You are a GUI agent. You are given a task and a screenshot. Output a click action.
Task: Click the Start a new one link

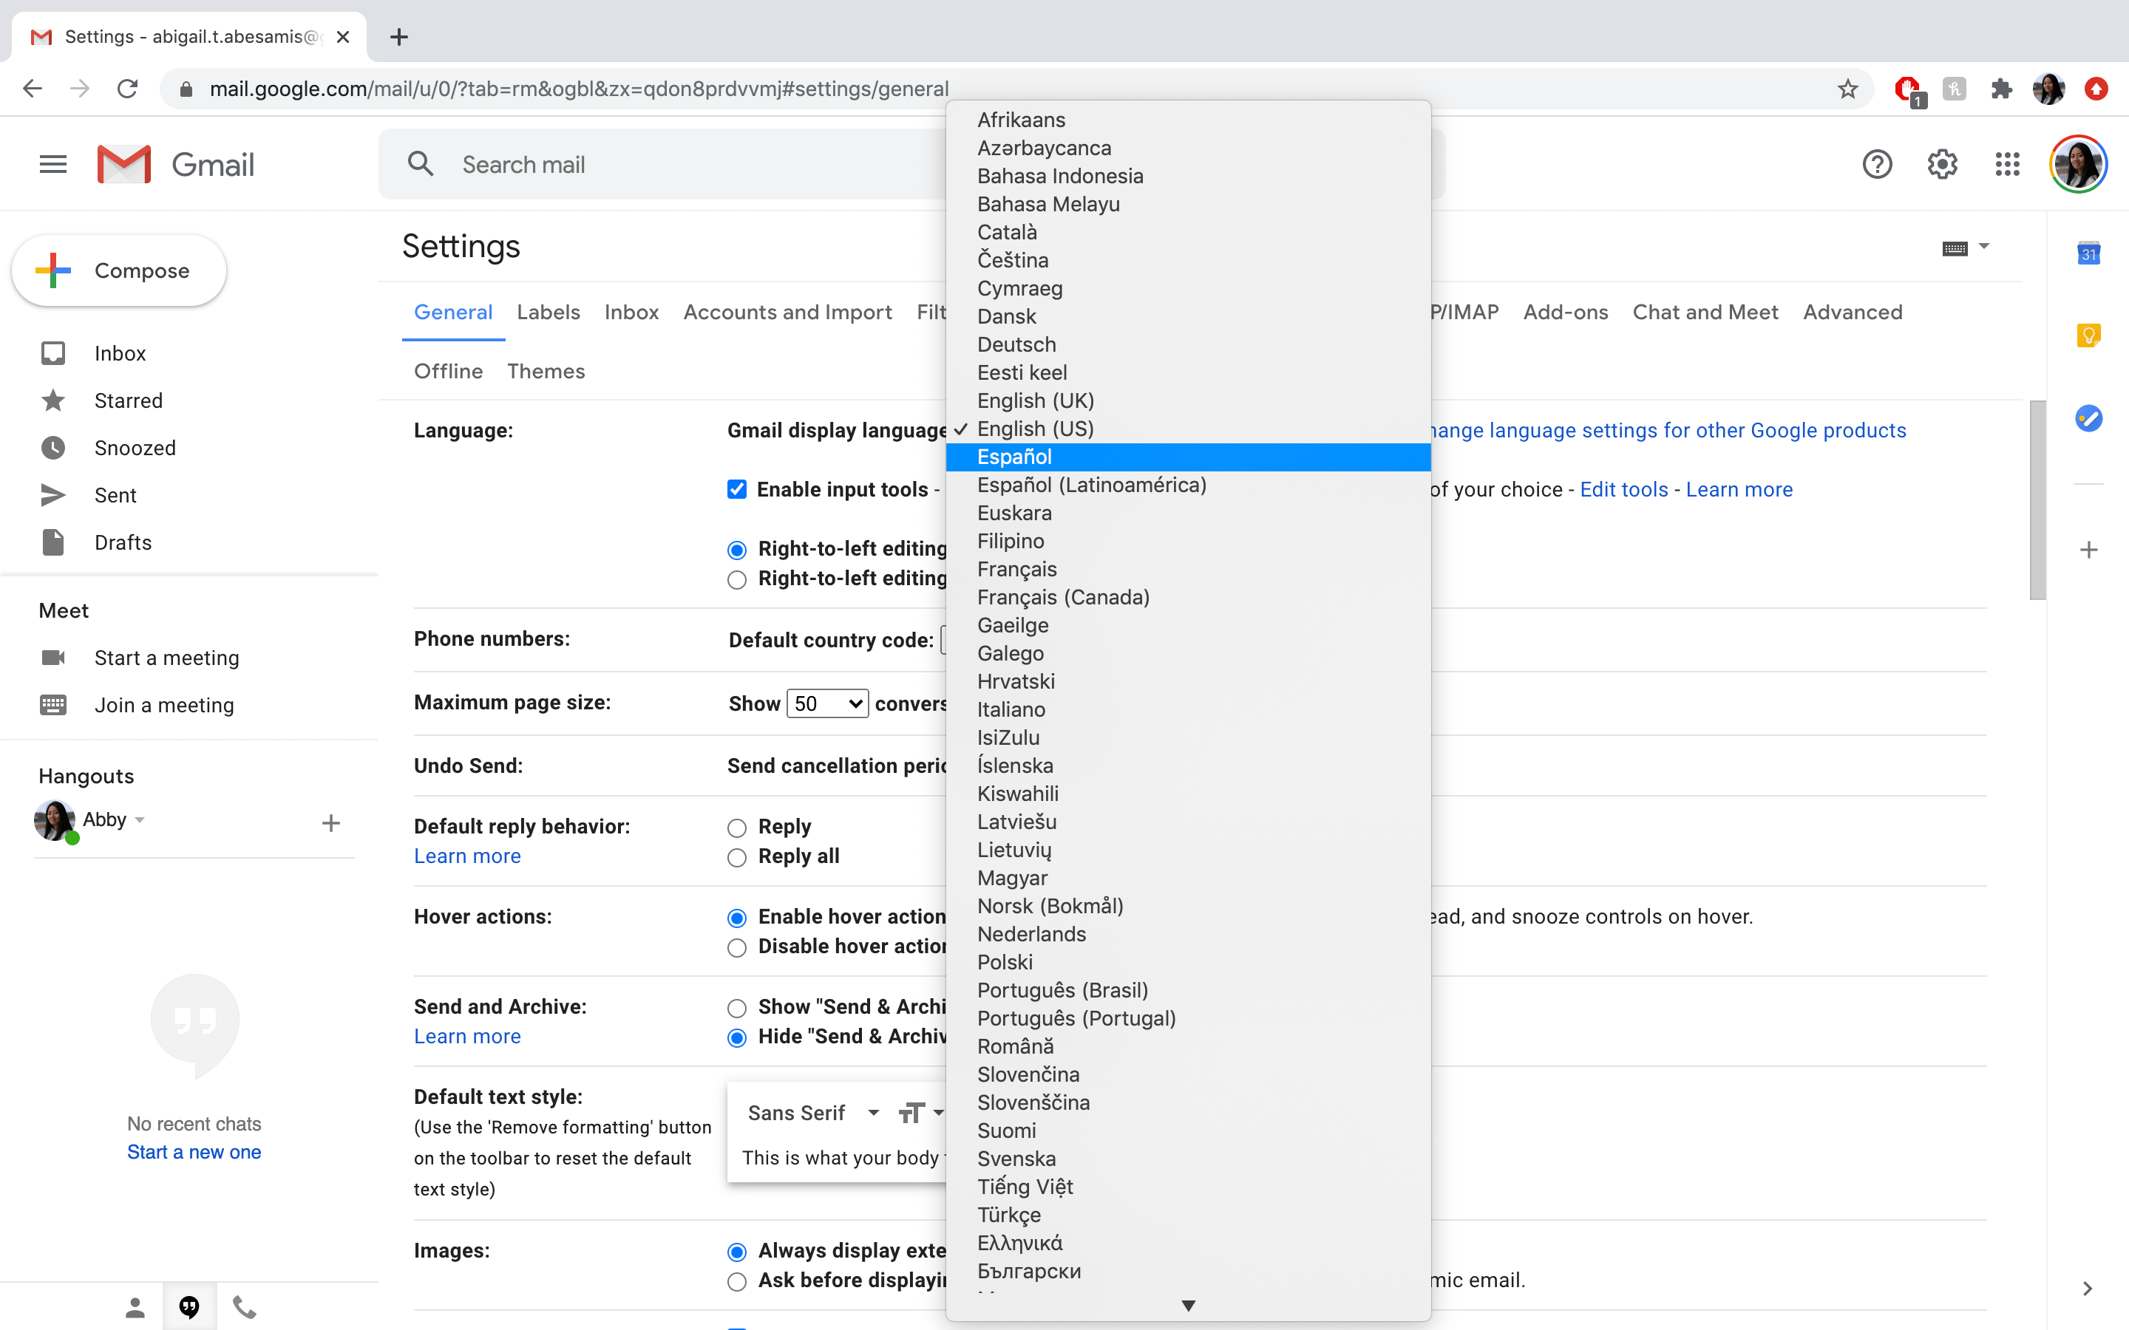(x=194, y=1153)
